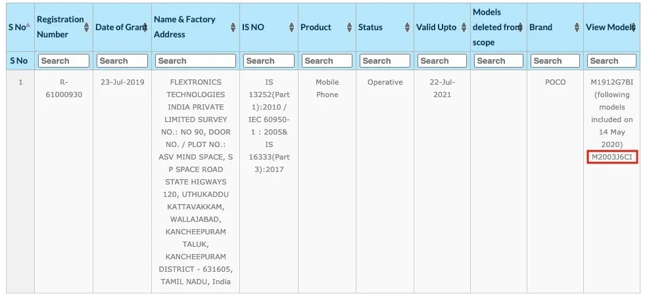Focus Status search input
This screenshot has height=298, width=647.
click(385, 61)
